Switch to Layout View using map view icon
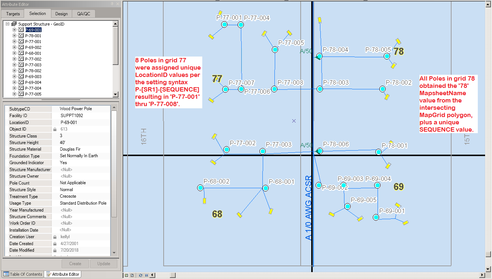The image size is (492, 279). click(x=132, y=275)
